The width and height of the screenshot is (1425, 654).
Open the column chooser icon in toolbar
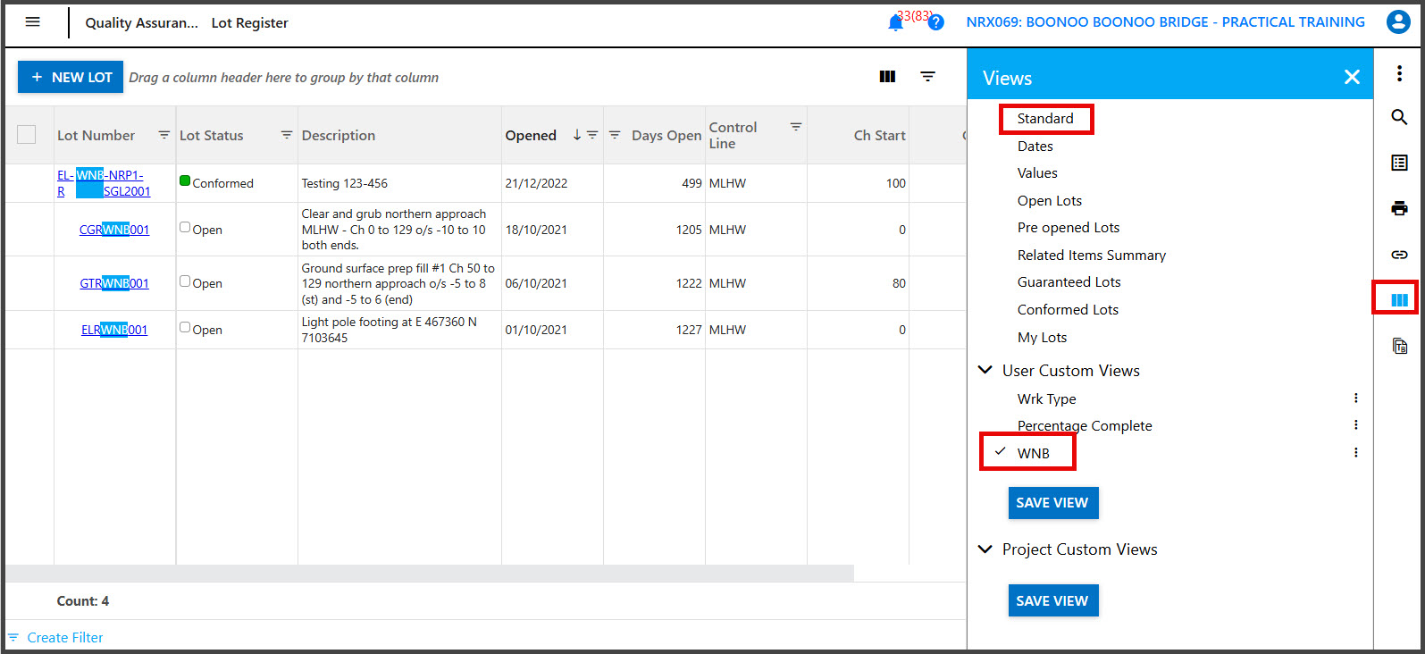click(887, 77)
